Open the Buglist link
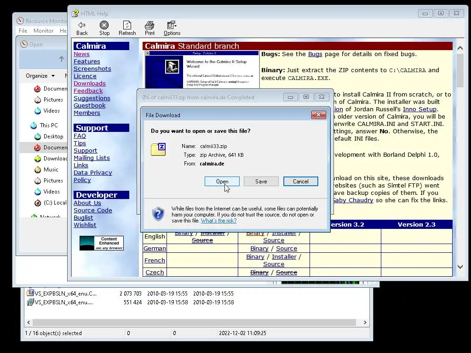This screenshot has width=471, height=353. click(x=83, y=217)
